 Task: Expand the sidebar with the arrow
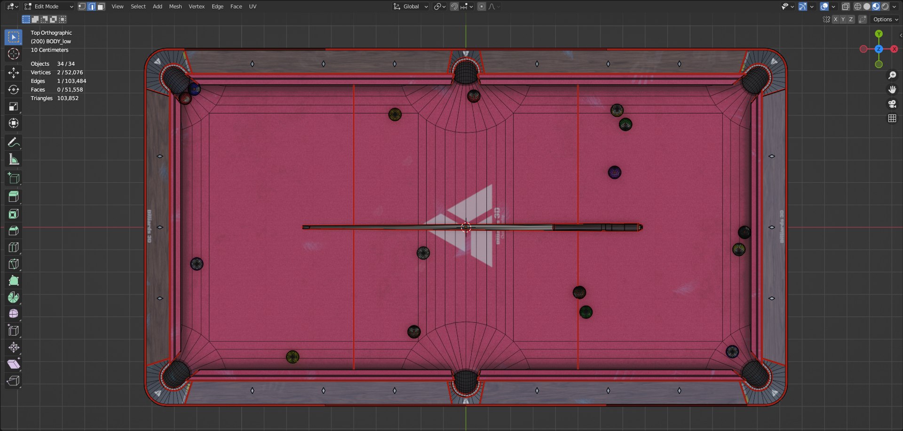(901, 35)
